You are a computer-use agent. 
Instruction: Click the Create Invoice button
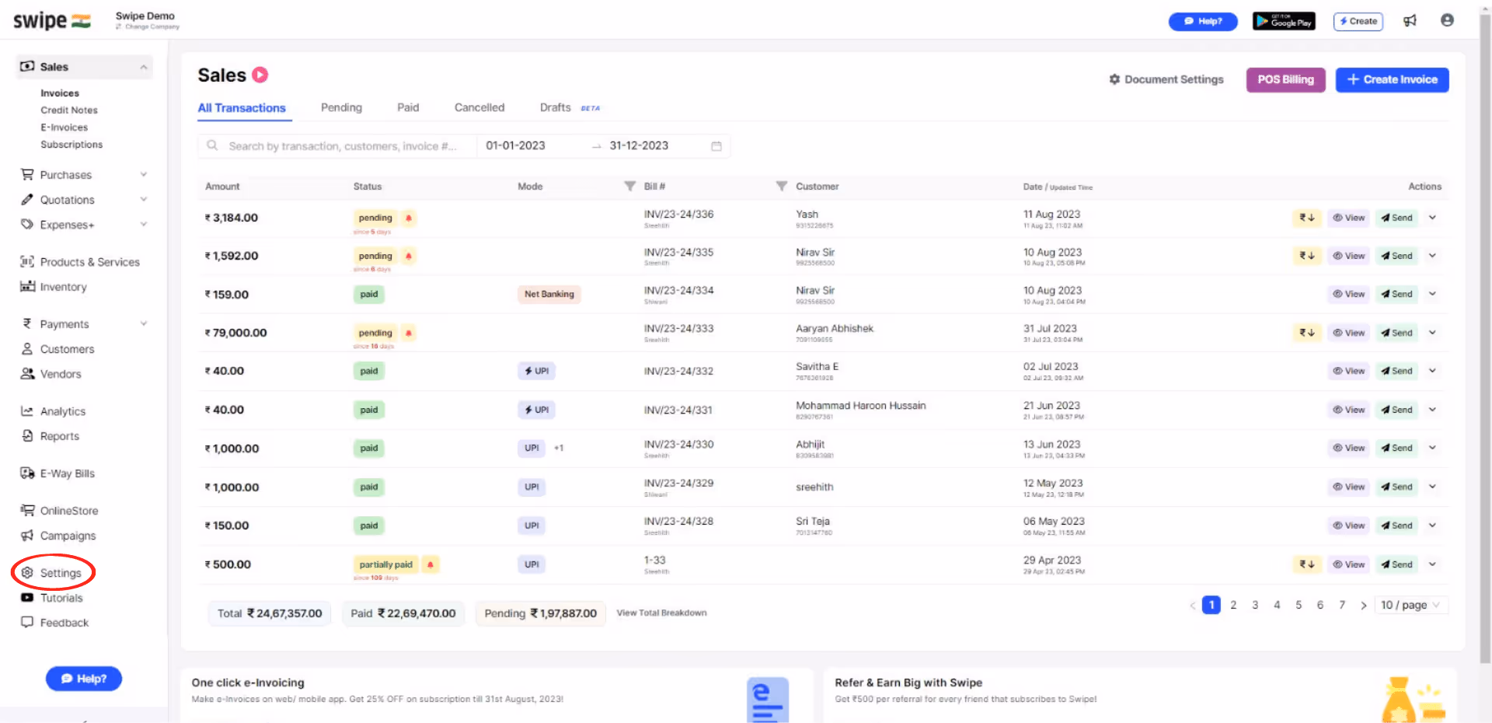[x=1392, y=79]
